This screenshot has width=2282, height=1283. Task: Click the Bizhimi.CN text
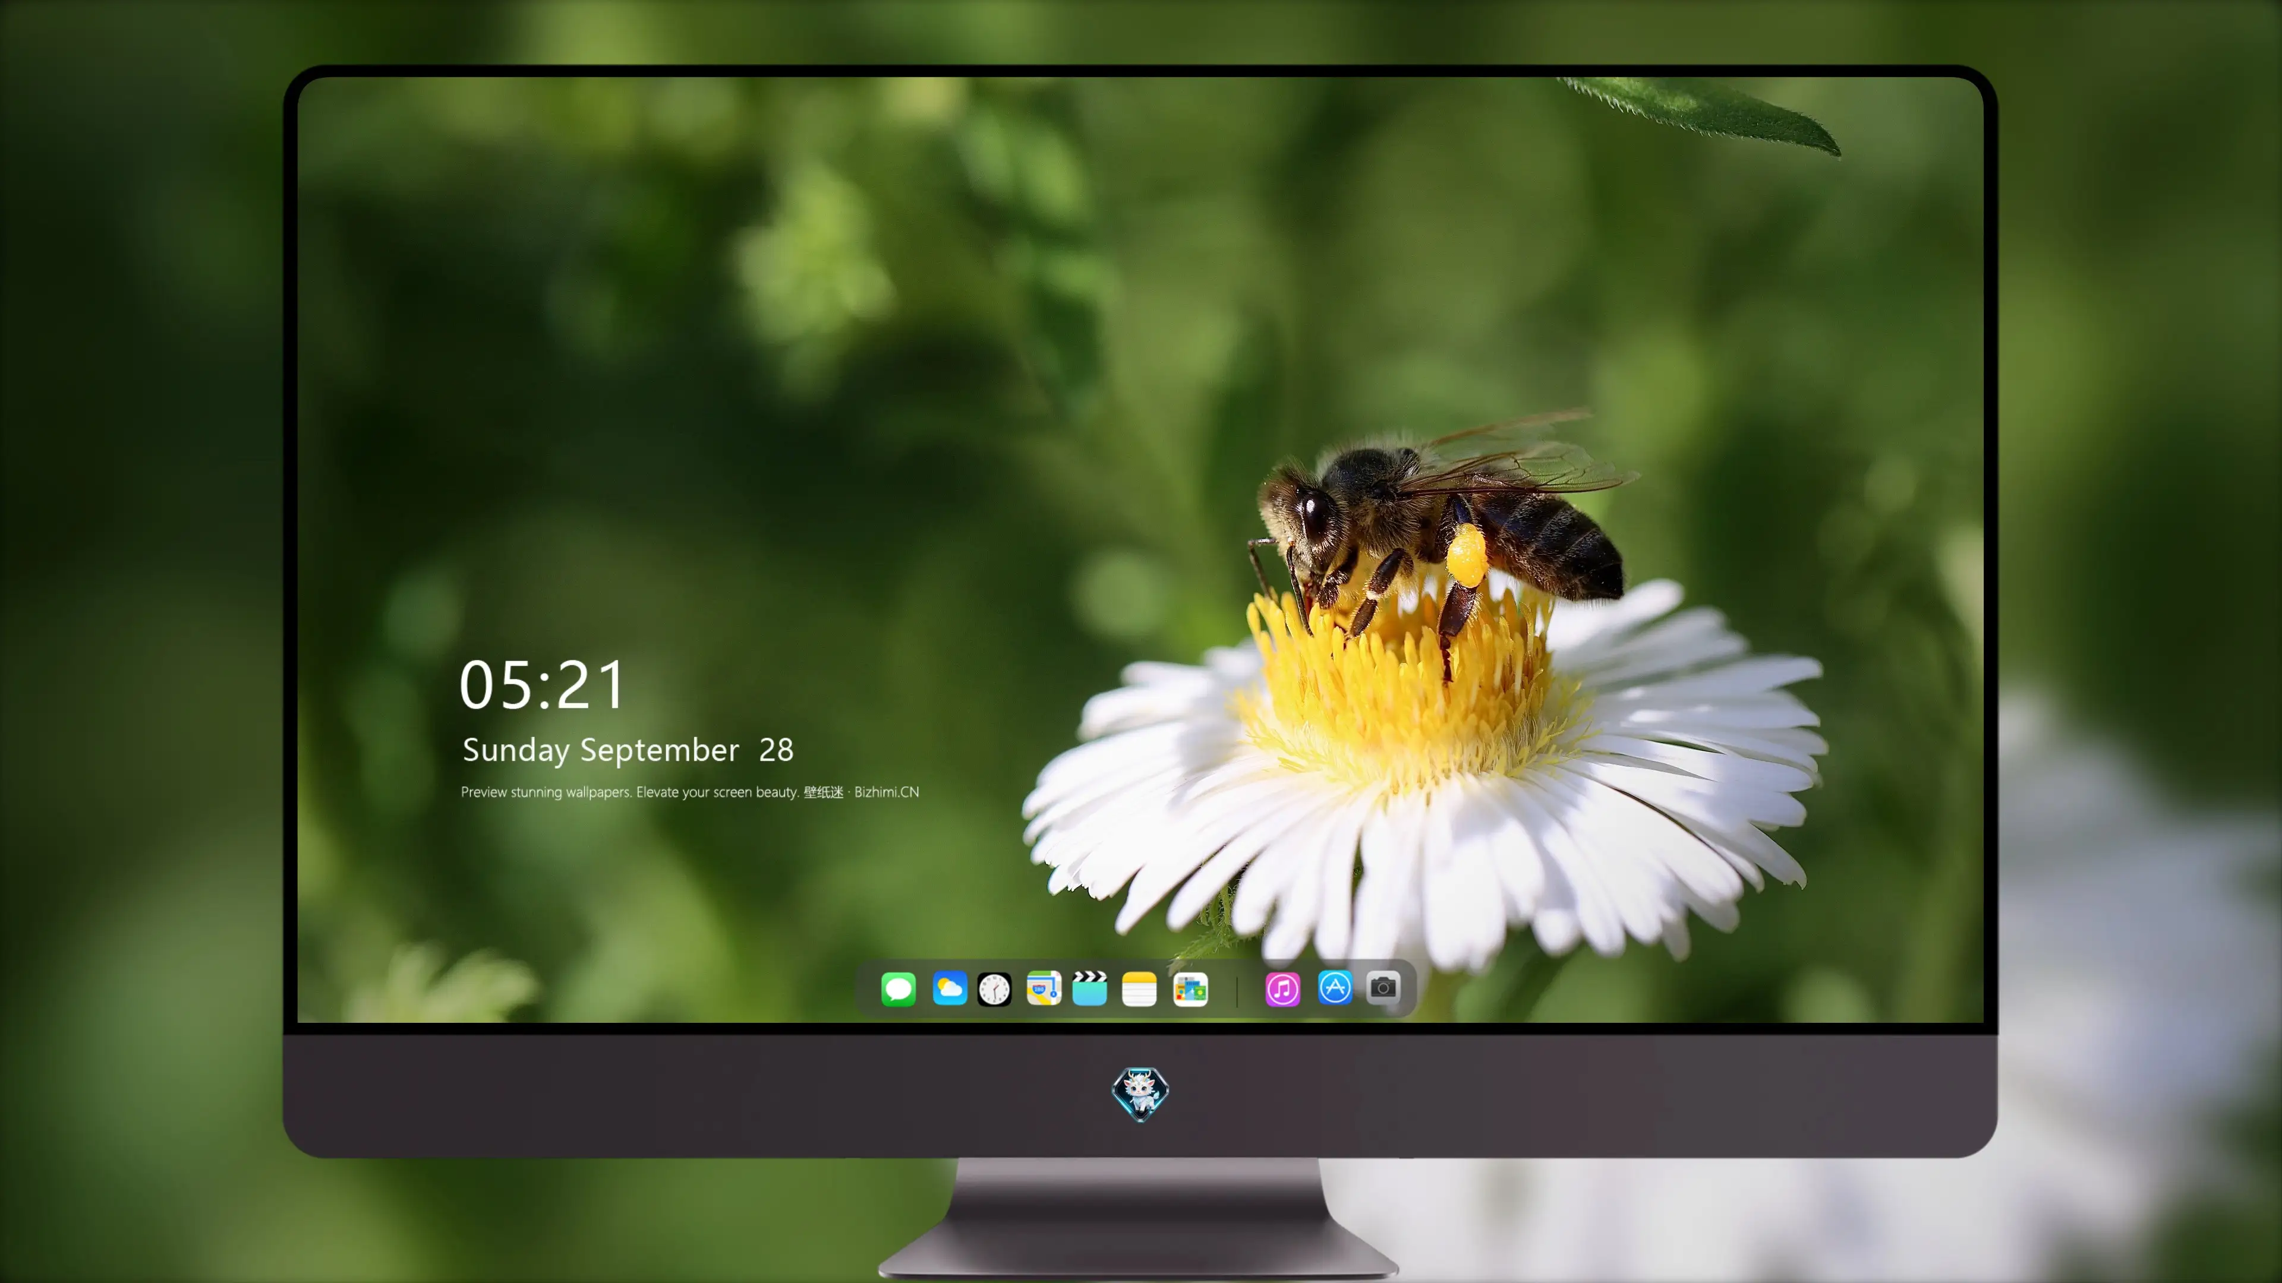[x=886, y=792]
